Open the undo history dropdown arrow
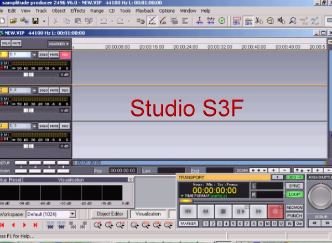The width and height of the screenshot is (332, 243). 112,21
